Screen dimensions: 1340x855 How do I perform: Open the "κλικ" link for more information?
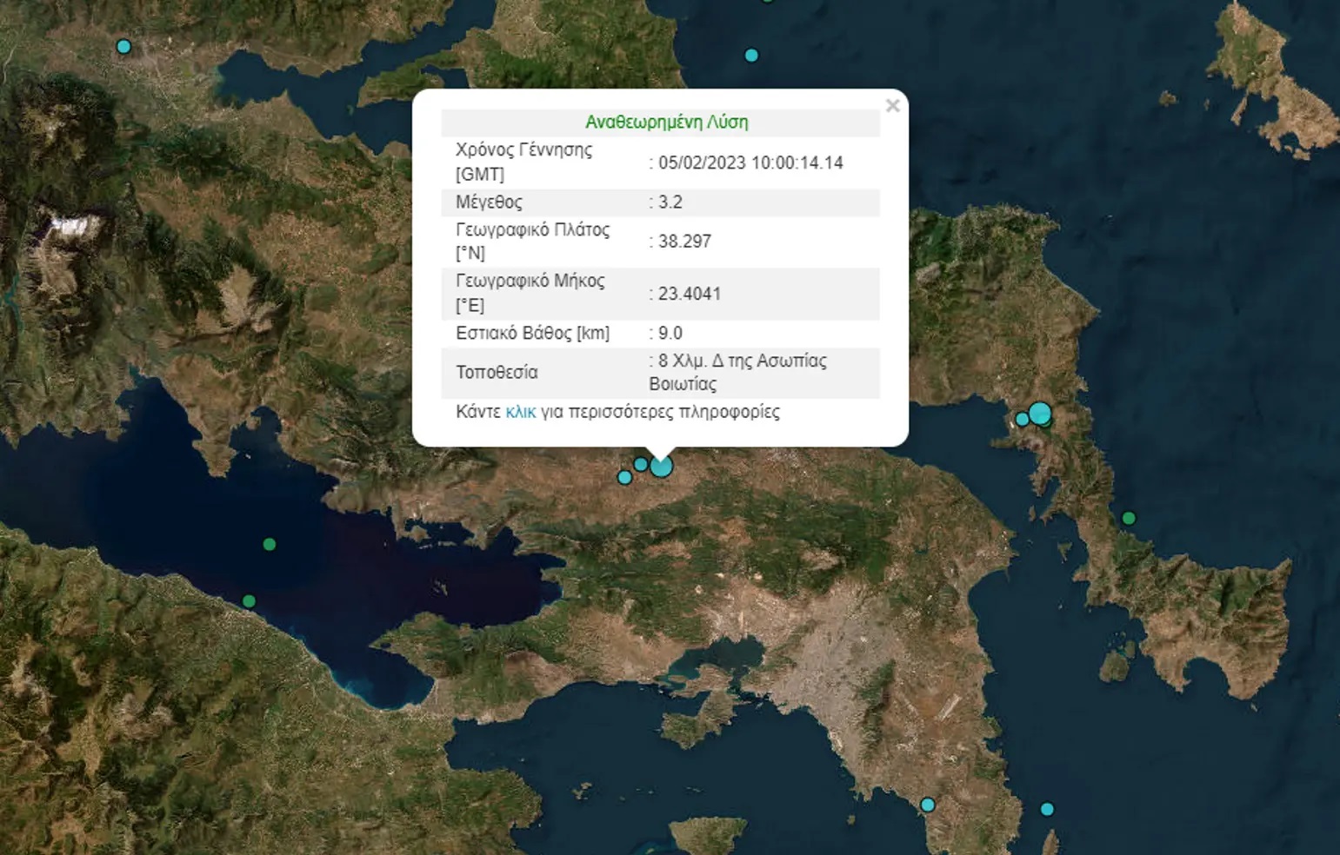(x=520, y=412)
